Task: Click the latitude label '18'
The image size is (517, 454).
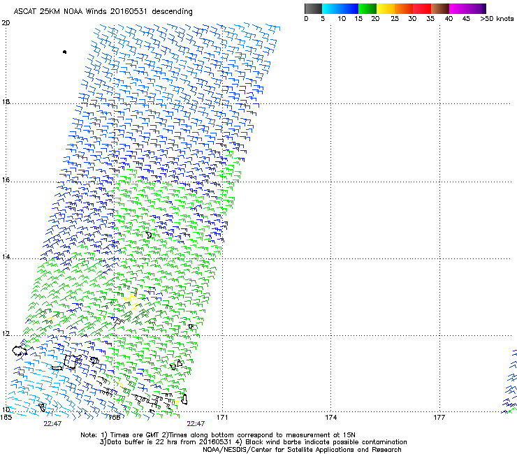Action: click(6, 101)
